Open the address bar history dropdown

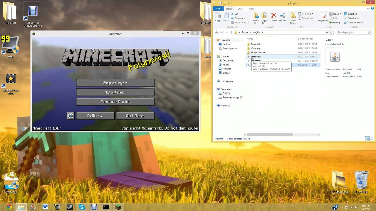click(x=327, y=33)
